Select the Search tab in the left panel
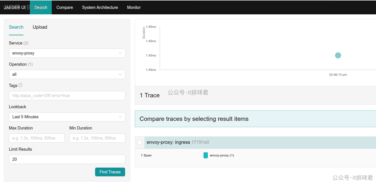The height and width of the screenshot is (182, 376). tap(16, 27)
